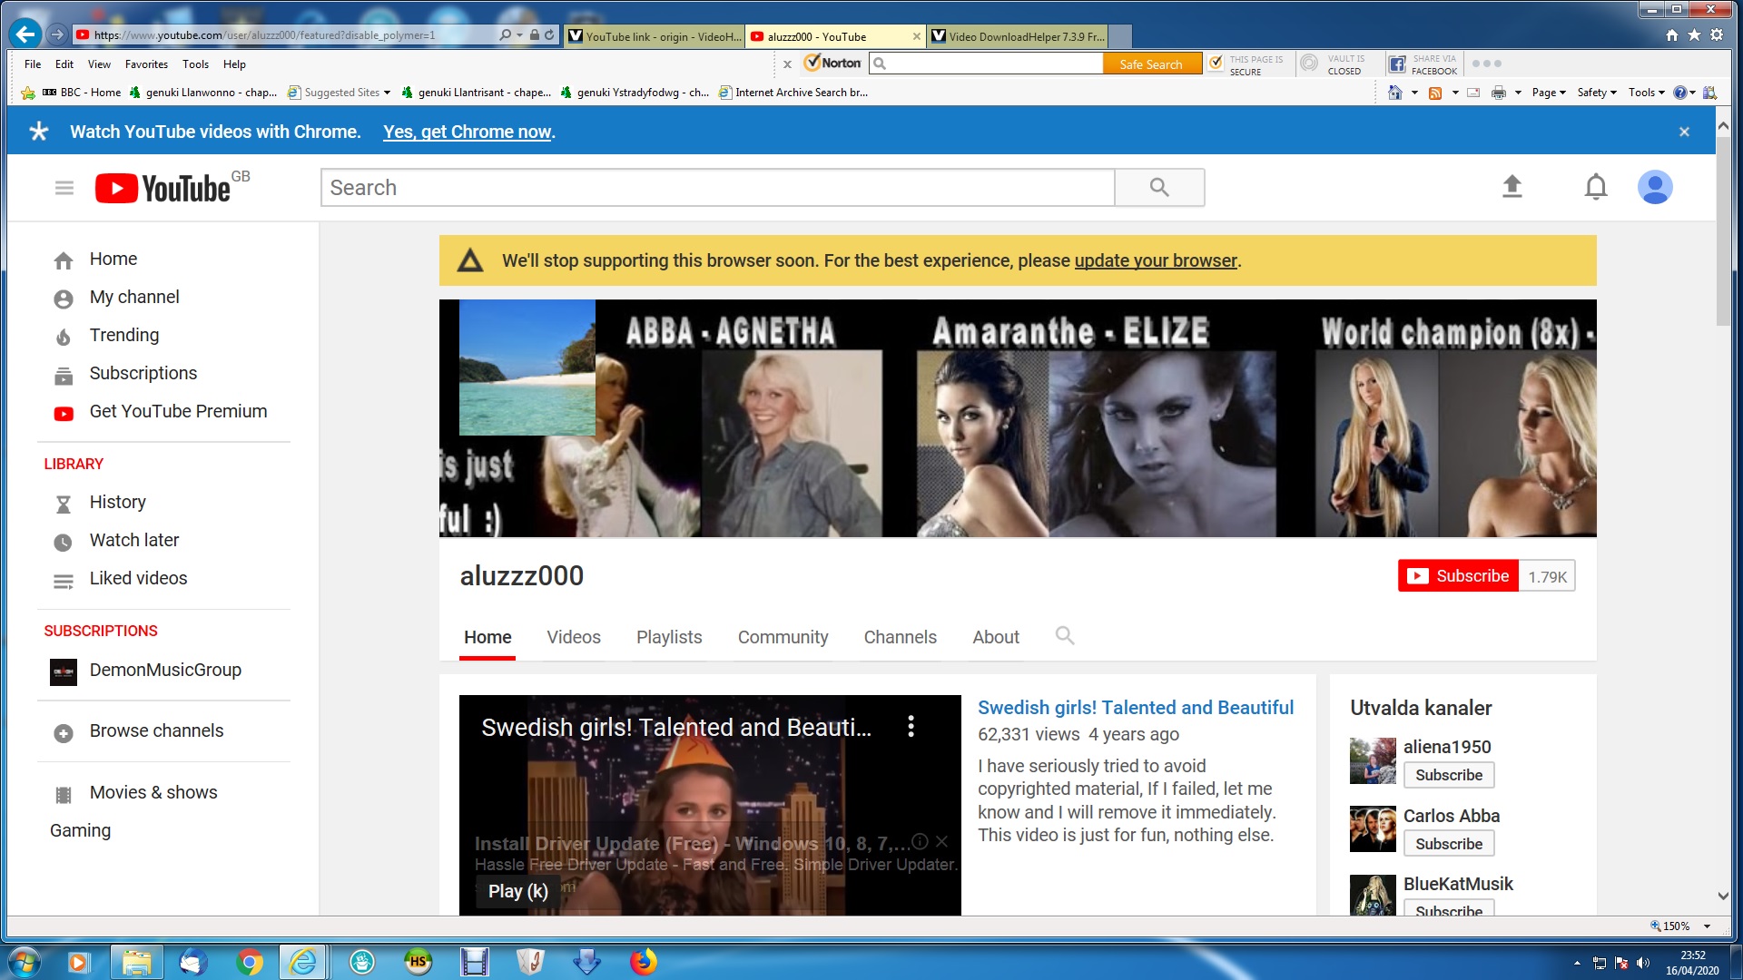This screenshot has height=980, width=1743.
Task: Refresh the page in the address bar
Action: (549, 35)
